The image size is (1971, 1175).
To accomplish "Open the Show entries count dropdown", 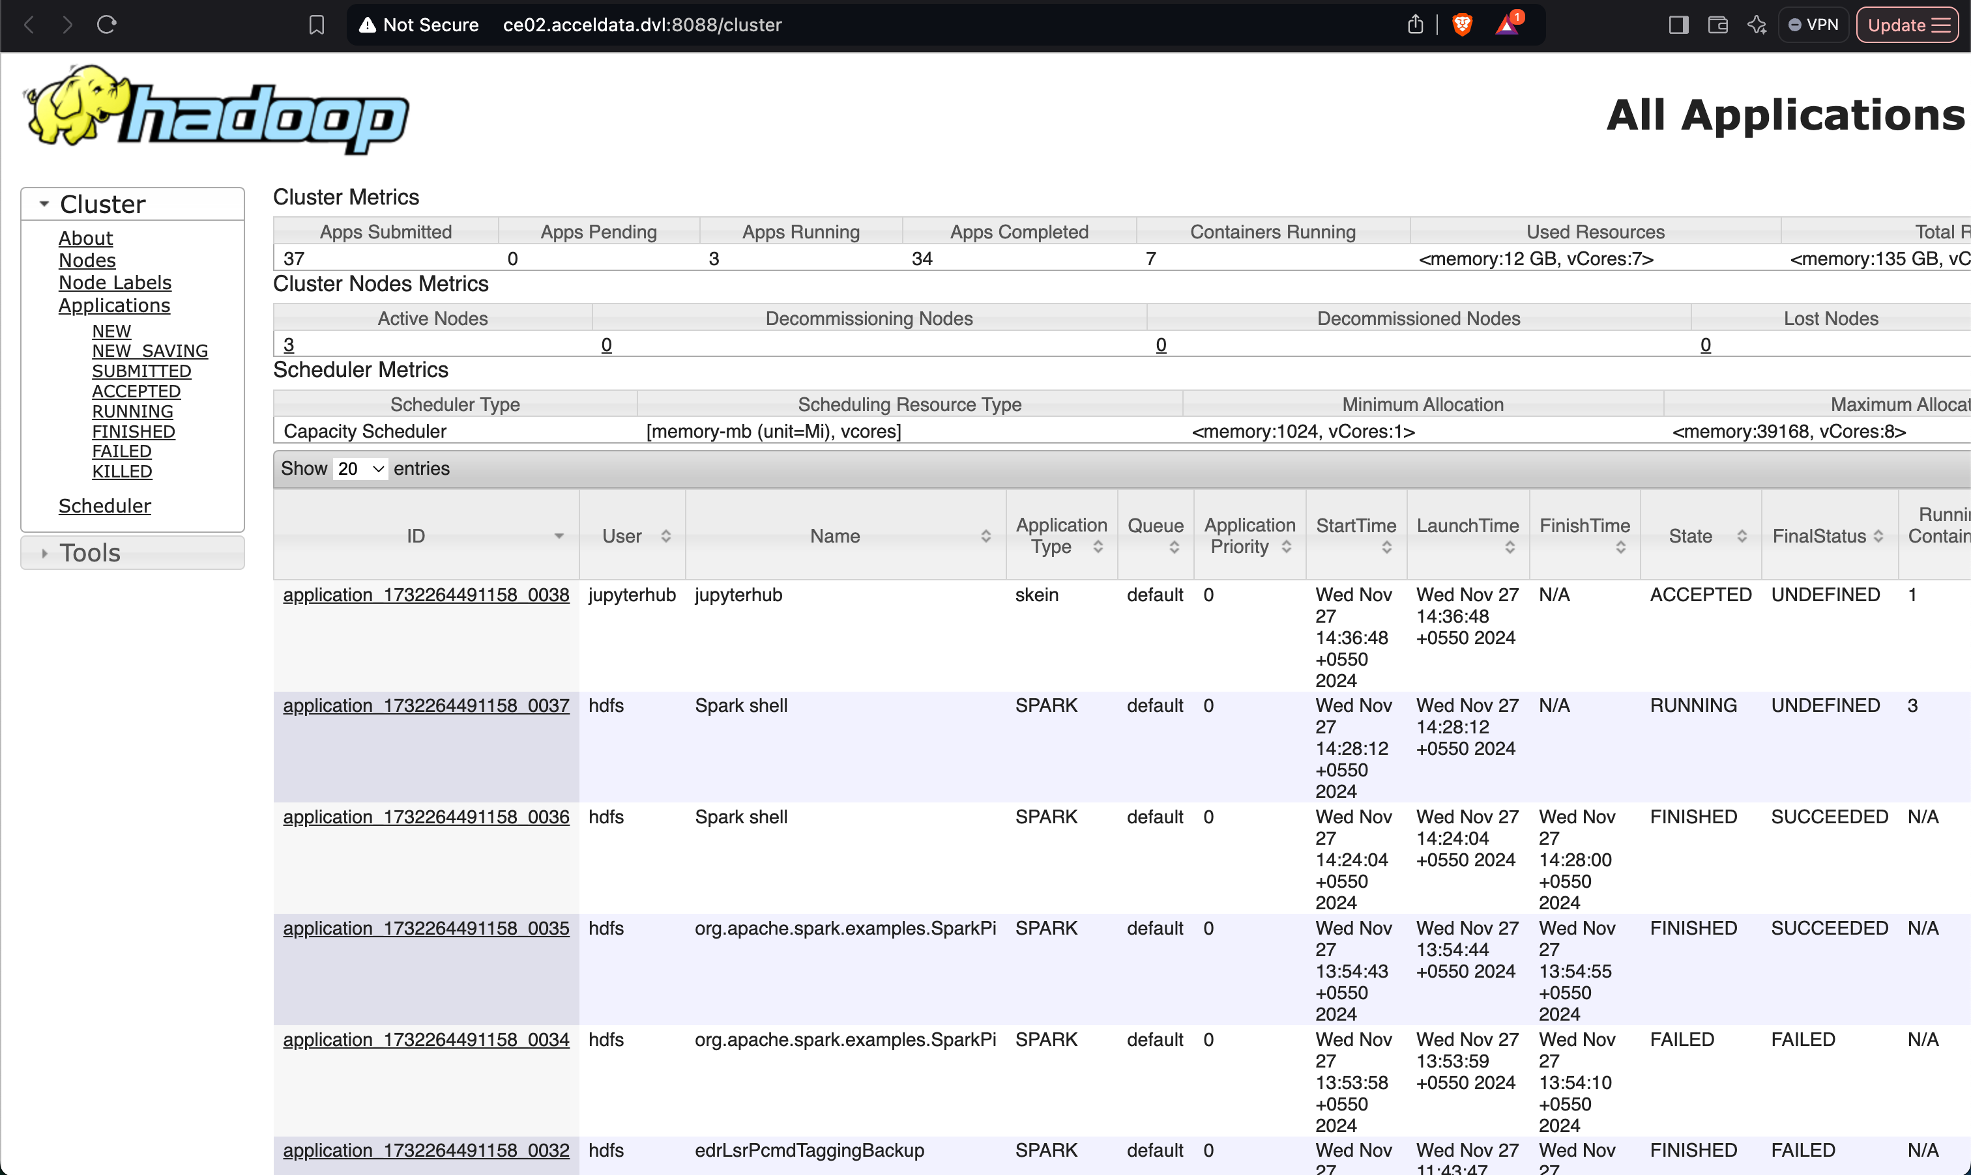I will (x=360, y=469).
